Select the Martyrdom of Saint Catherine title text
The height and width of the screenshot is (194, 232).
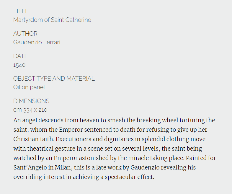point(52,20)
